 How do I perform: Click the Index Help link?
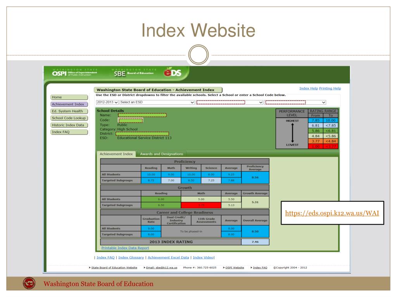tap(308, 89)
